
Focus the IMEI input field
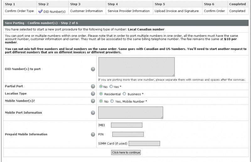coord(127,125)
